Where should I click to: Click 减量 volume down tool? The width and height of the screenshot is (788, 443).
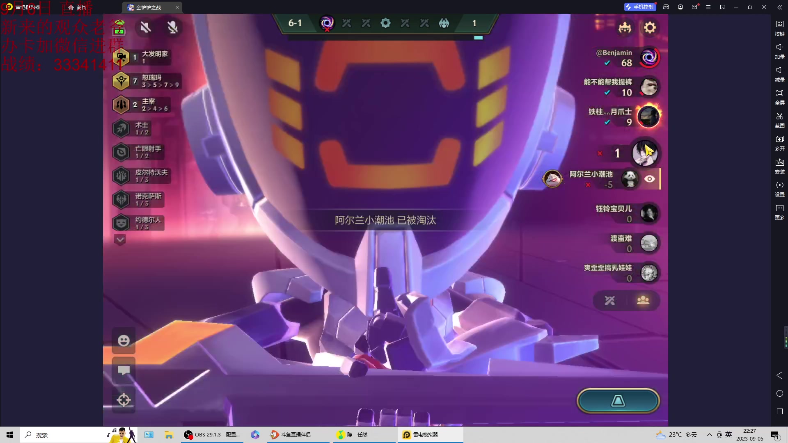(780, 74)
